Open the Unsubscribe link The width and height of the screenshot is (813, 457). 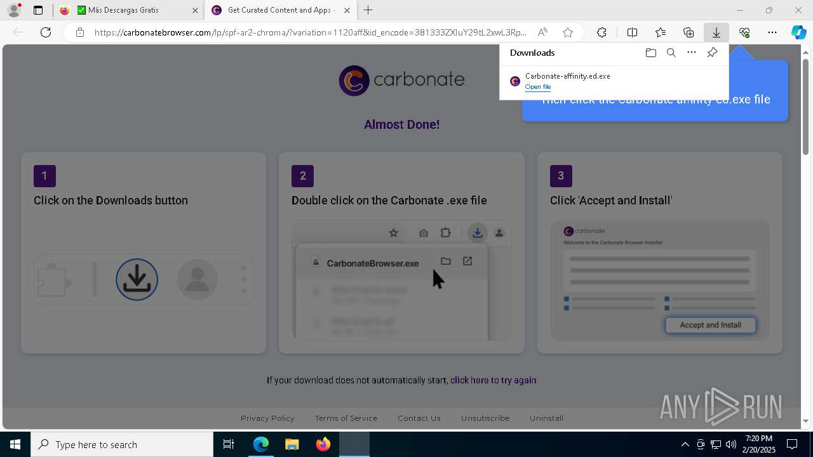[485, 418]
